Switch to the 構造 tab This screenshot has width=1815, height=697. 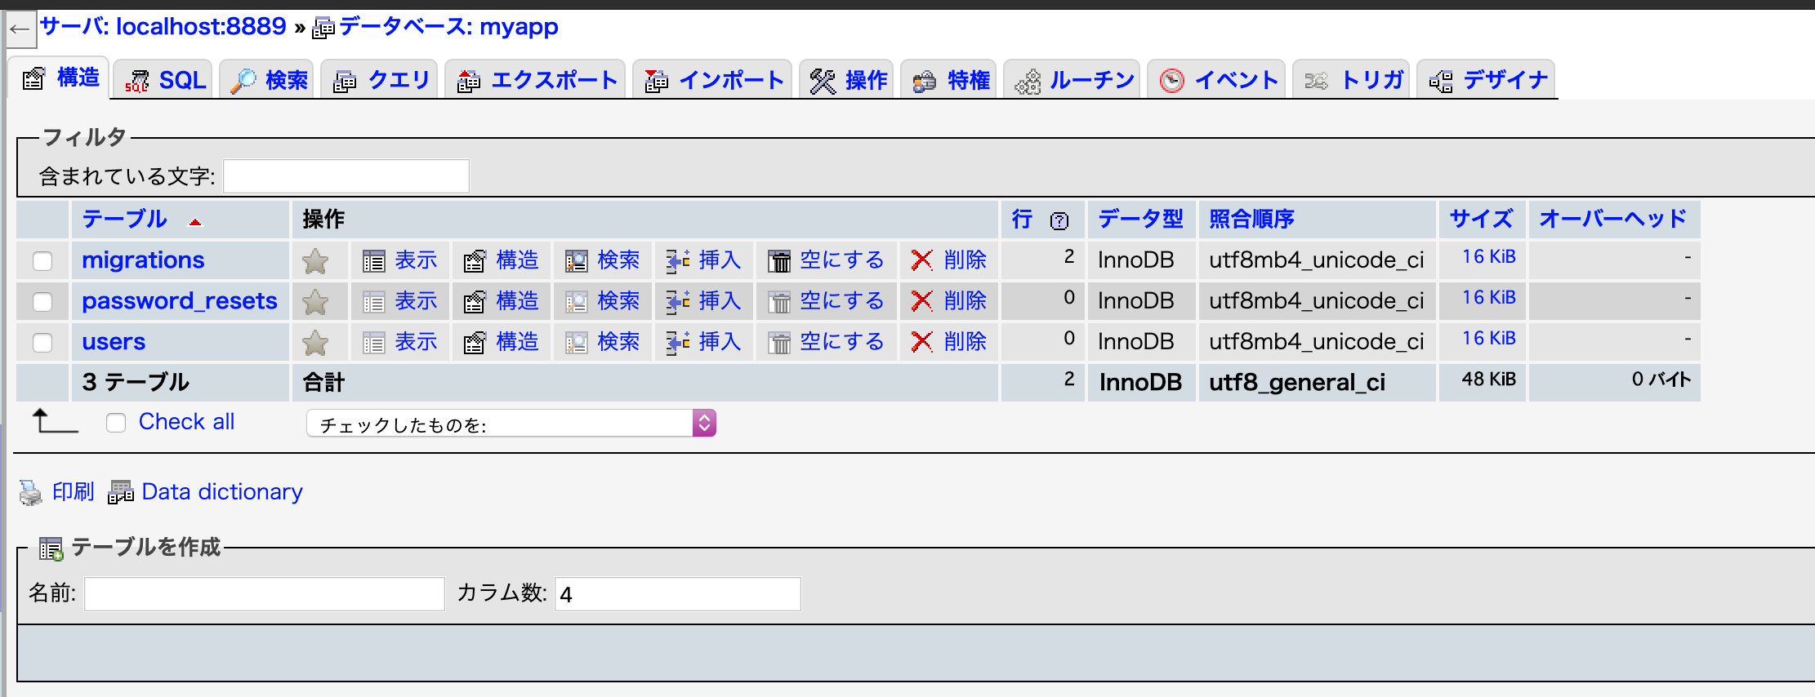(x=60, y=79)
